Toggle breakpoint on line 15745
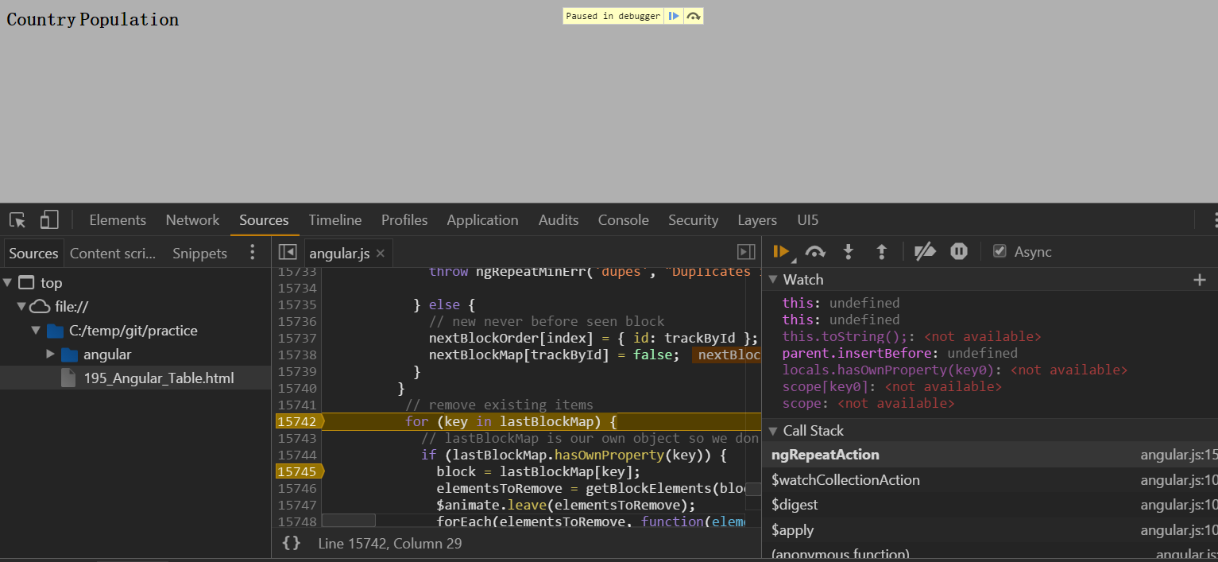 tap(300, 471)
